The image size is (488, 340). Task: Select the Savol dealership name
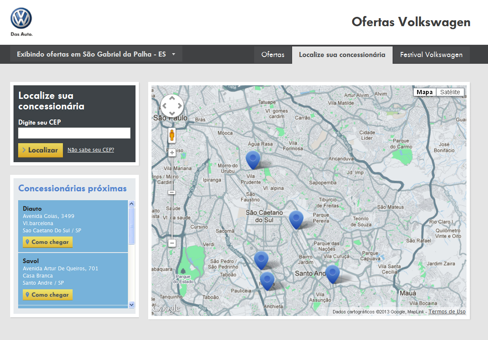(x=31, y=261)
